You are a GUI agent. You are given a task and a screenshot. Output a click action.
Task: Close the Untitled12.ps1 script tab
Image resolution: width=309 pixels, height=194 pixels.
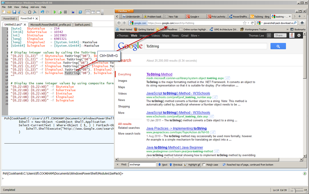(x=25, y=25)
